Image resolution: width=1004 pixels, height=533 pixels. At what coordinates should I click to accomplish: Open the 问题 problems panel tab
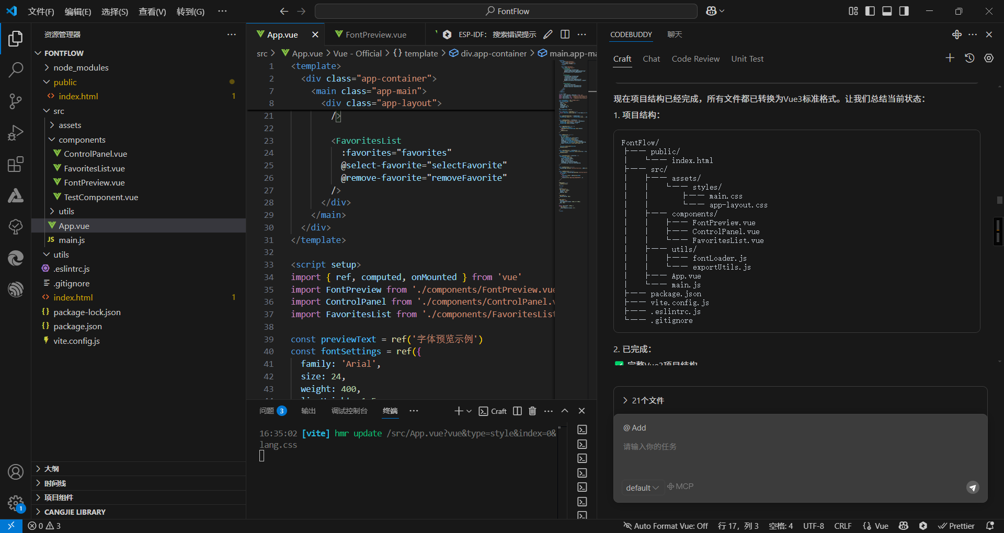(272, 411)
